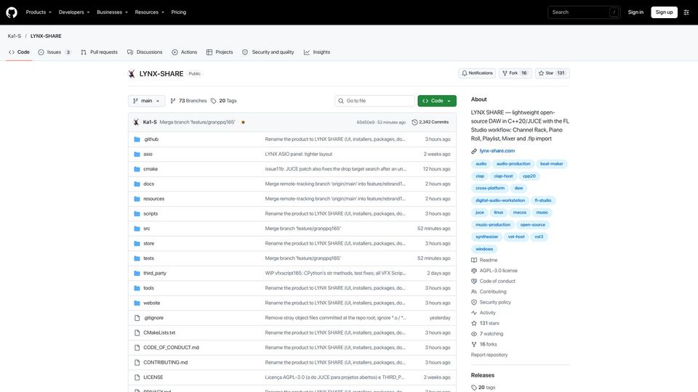Open the Releases heading link

tap(483, 375)
